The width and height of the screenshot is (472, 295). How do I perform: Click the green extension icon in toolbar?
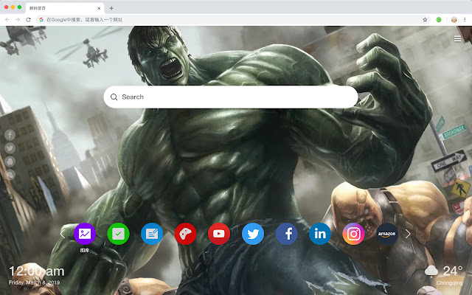[x=439, y=20]
